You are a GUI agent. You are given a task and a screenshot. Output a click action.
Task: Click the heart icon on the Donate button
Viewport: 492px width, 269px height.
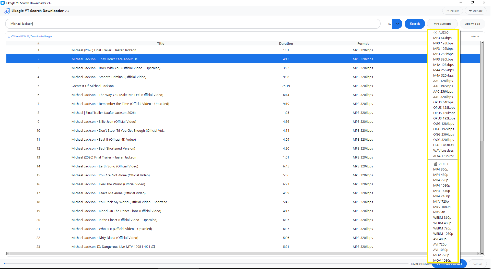point(470,11)
